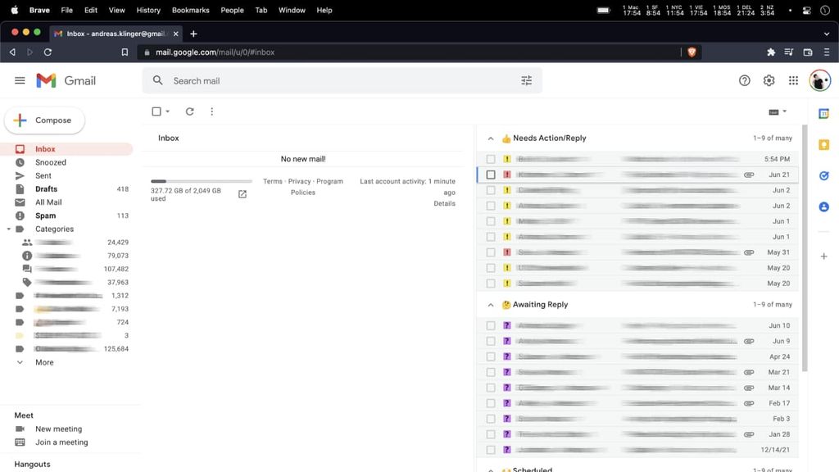
Task: Open the Brave browser Bookmarks menu
Action: [190, 10]
